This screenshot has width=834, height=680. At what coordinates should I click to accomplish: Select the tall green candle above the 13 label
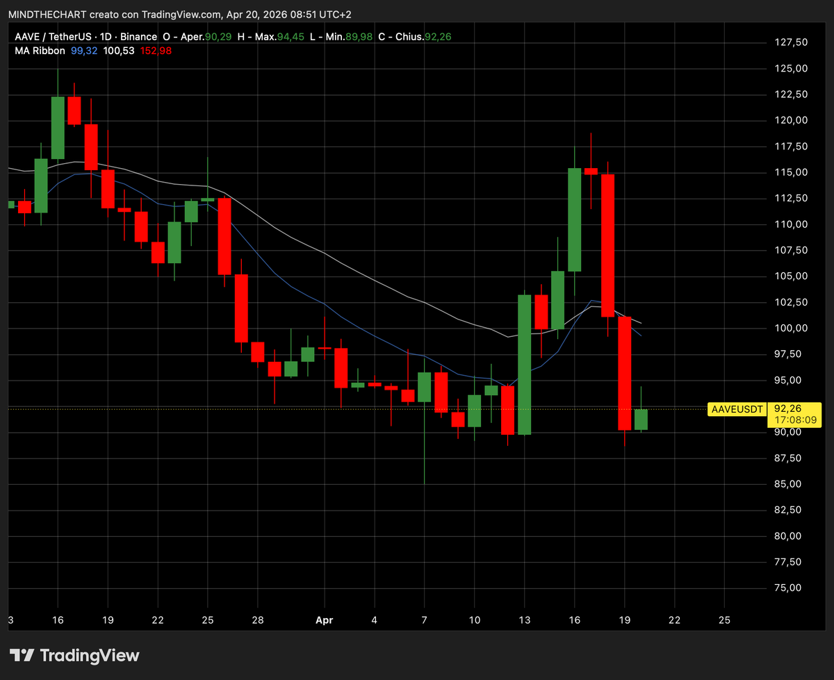pyautogui.click(x=525, y=364)
